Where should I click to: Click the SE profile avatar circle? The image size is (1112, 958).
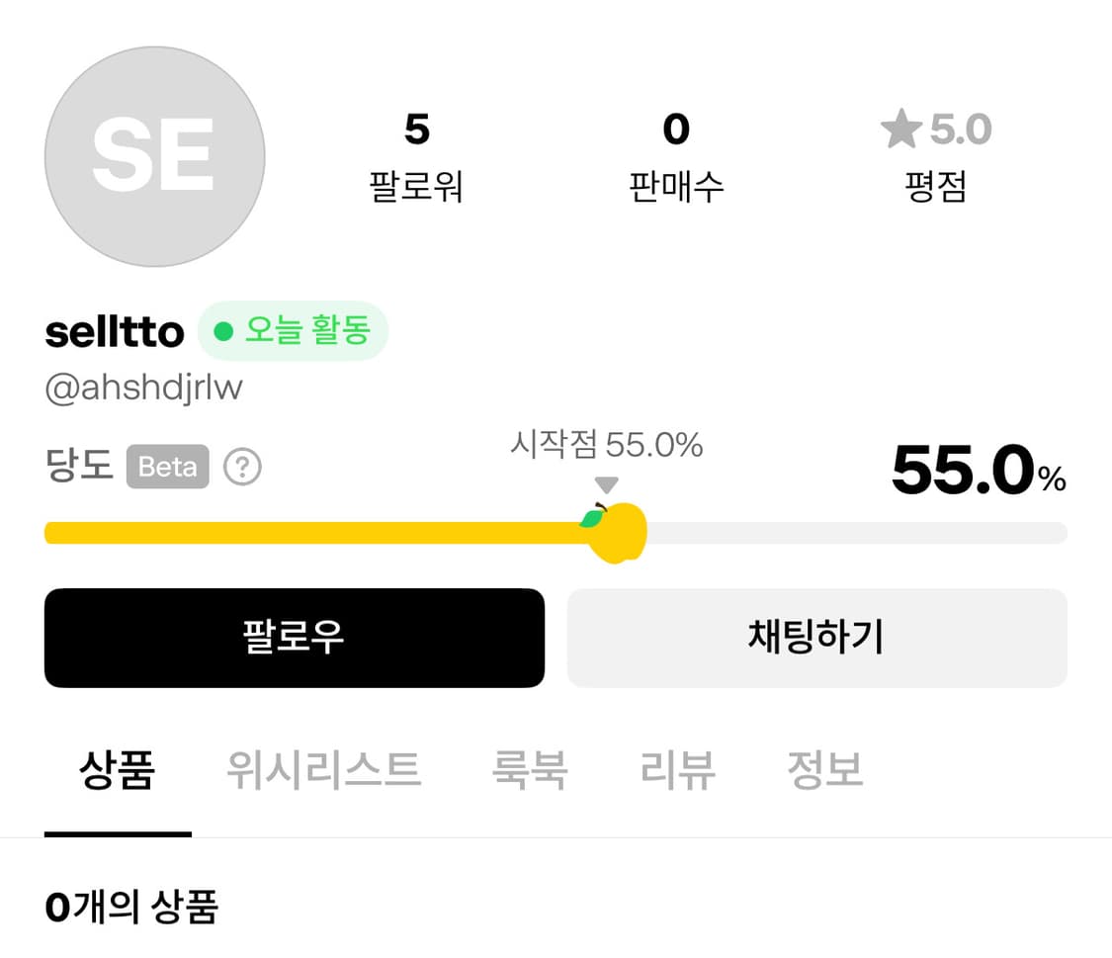(155, 155)
